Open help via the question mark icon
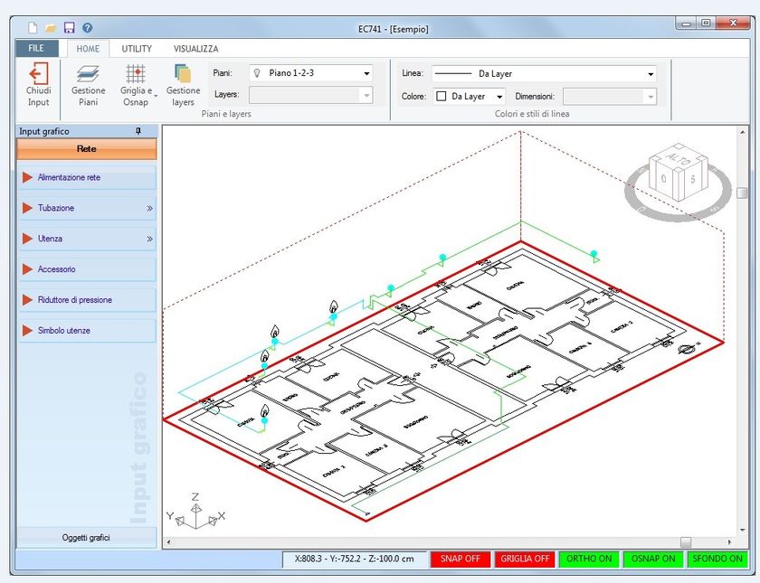The width and height of the screenshot is (760, 583). pos(87,28)
